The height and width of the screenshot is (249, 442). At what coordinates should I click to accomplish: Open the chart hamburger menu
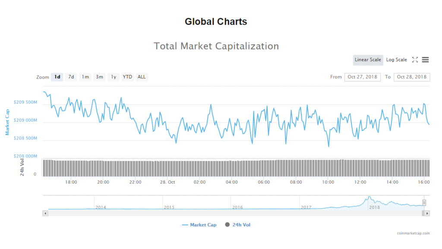(x=425, y=60)
